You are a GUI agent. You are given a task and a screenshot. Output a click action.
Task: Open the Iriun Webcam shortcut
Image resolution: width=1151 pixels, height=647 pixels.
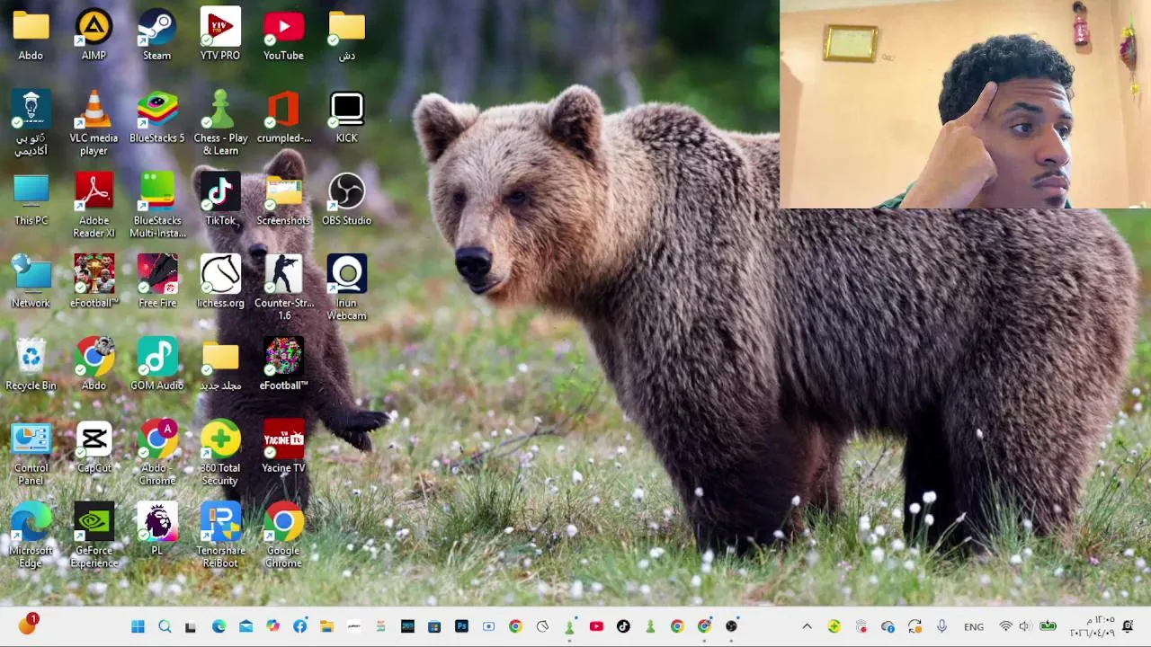pos(346,288)
